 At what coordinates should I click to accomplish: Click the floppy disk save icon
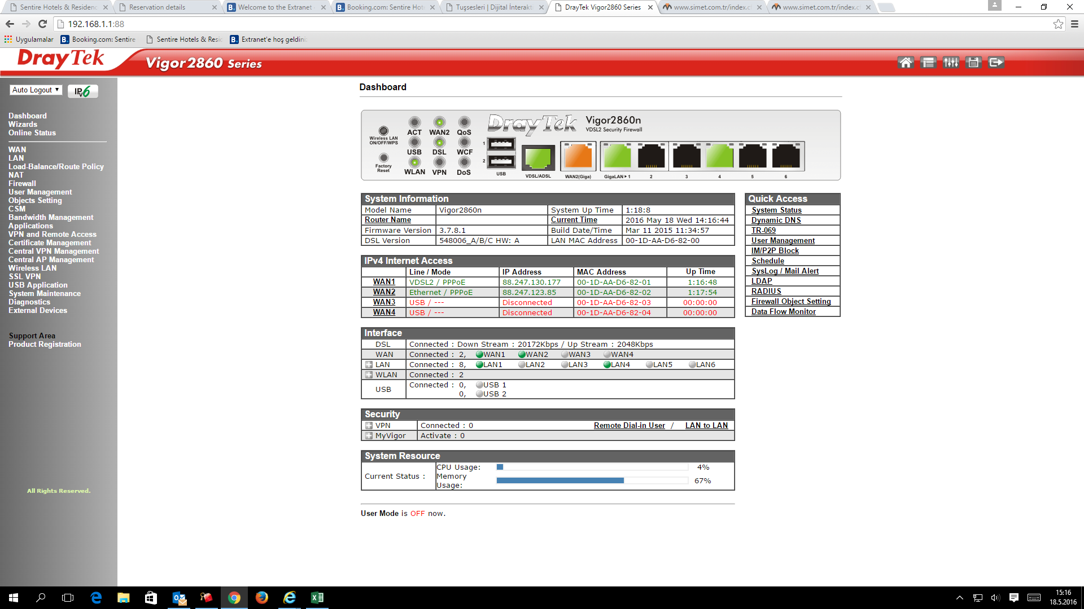coord(973,63)
